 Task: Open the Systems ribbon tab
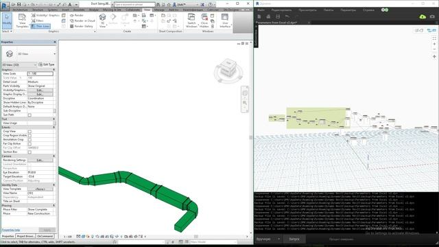tap(52, 10)
